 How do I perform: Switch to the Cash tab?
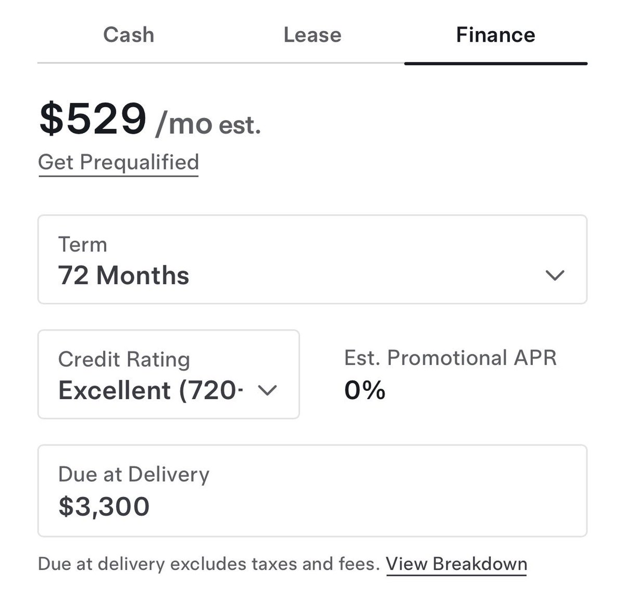pyautogui.click(x=129, y=35)
